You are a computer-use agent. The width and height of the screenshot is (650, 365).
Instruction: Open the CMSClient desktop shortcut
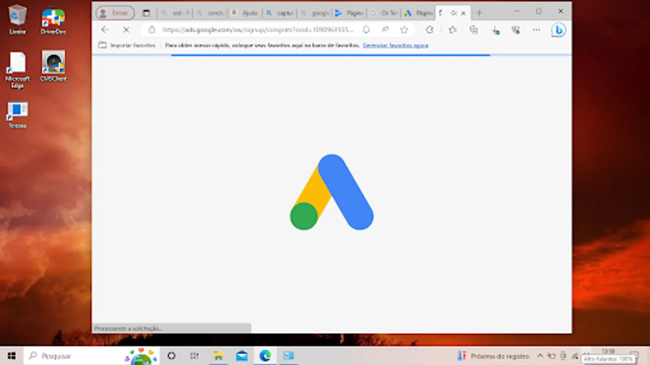[x=53, y=66]
